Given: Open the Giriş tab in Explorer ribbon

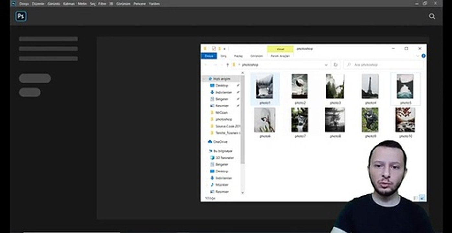Looking at the screenshot, I should (224, 56).
